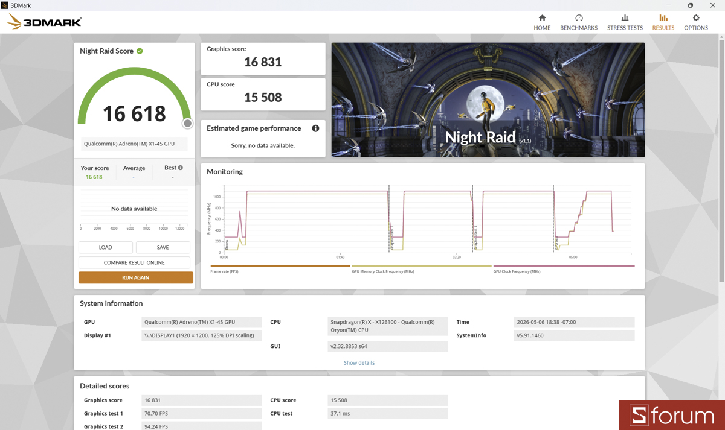Viewport: 725px width, 430px height.
Task: Click GPU Clock Frequency legend bar
Action: pyautogui.click(x=564, y=266)
